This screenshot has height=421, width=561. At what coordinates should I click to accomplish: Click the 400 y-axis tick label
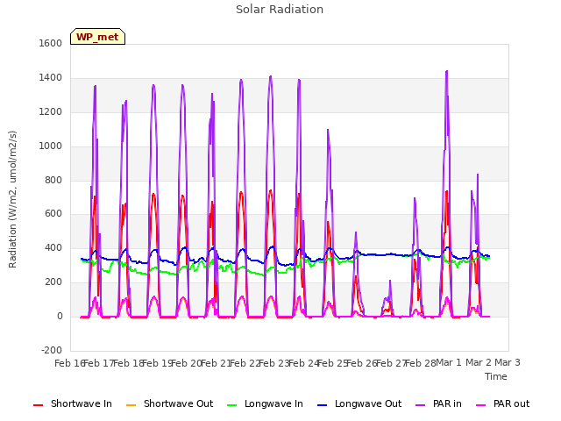(x=53, y=247)
